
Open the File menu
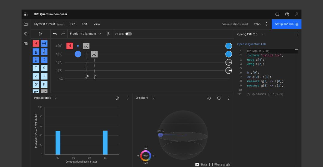tap(73, 24)
